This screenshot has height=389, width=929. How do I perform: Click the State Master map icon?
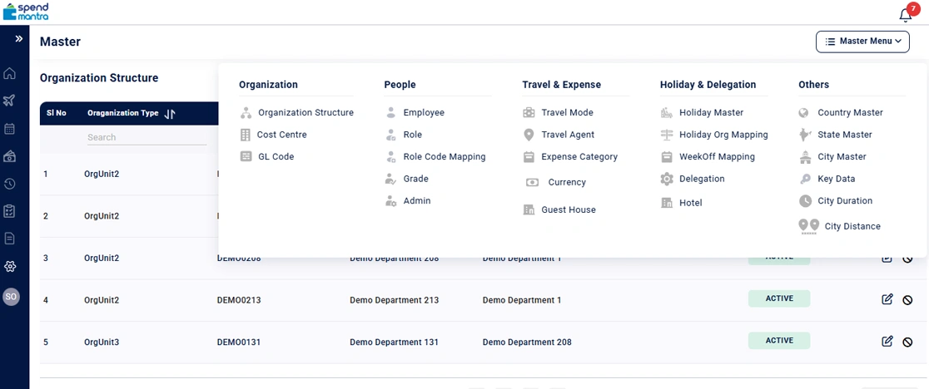click(x=805, y=135)
